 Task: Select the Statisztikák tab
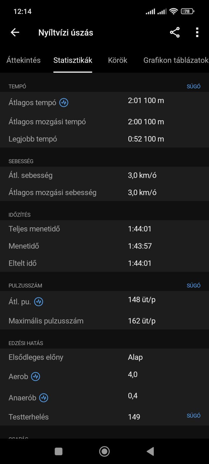coord(73,60)
